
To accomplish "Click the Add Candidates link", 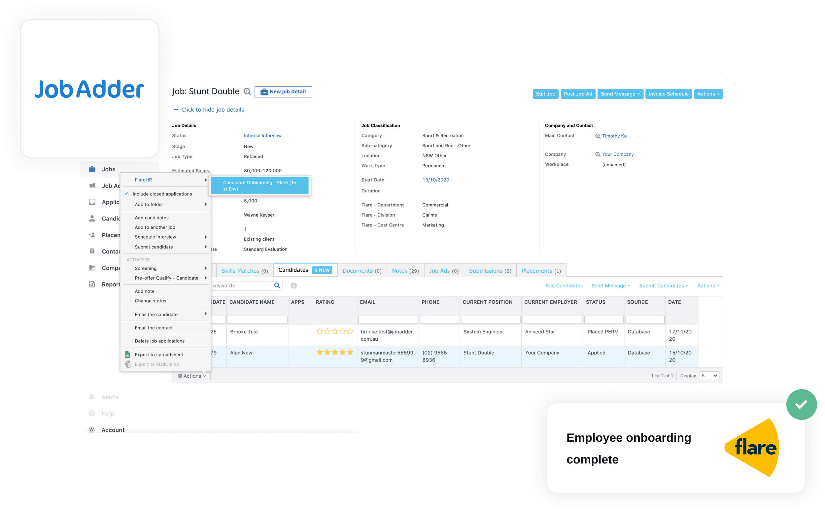I will [564, 286].
